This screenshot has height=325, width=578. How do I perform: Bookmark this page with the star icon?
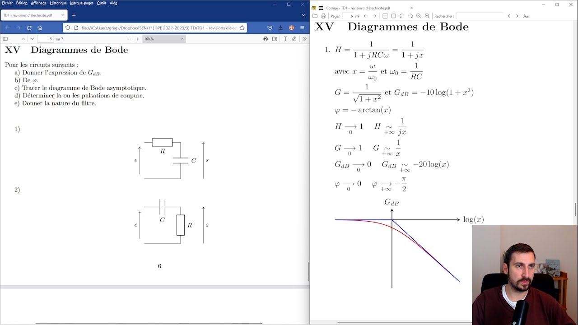[242, 28]
